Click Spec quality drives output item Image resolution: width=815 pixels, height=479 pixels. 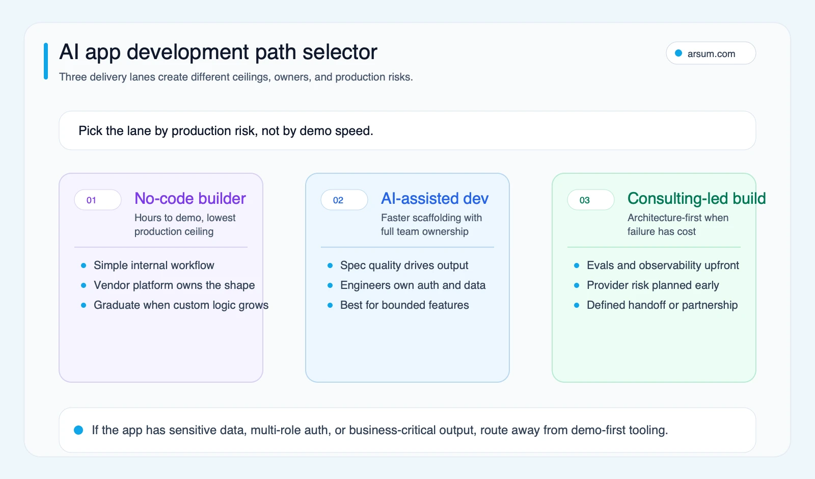(404, 265)
